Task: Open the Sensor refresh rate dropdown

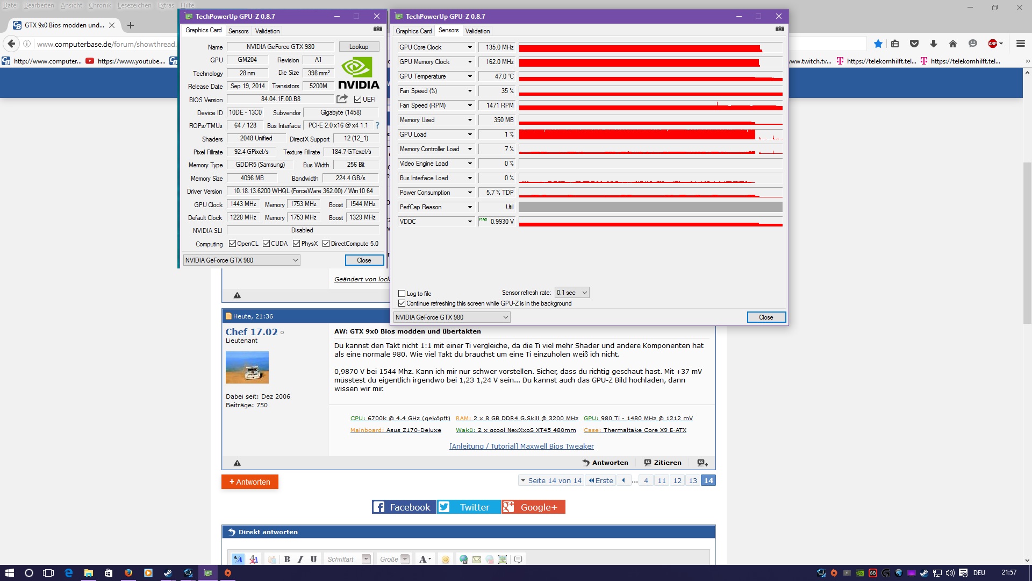Action: coord(572,293)
